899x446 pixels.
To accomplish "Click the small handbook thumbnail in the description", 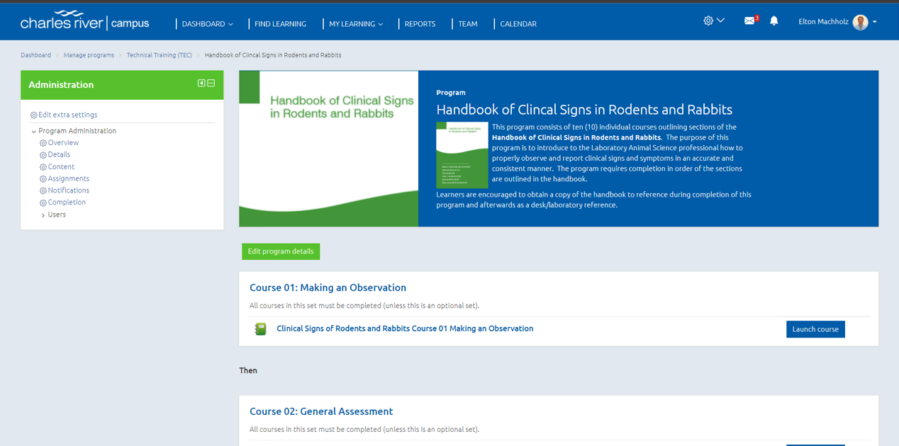I will 462,155.
